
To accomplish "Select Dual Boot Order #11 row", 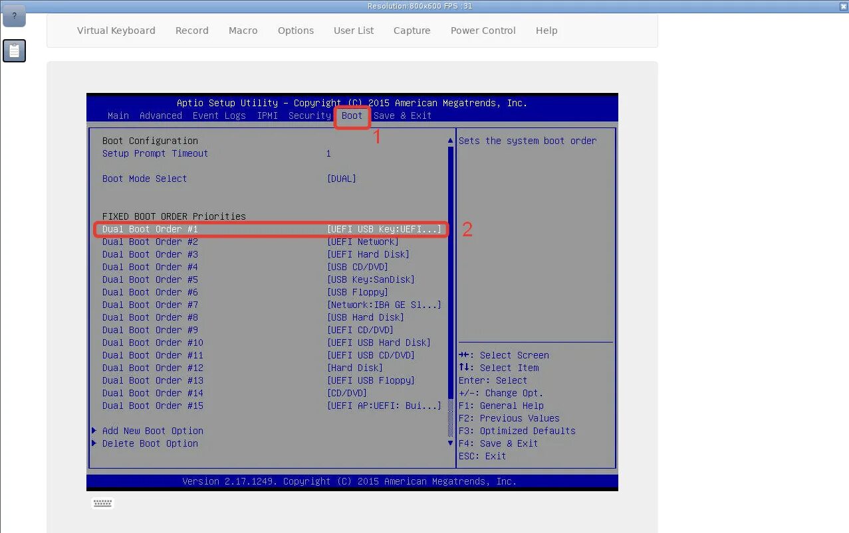I will point(271,355).
